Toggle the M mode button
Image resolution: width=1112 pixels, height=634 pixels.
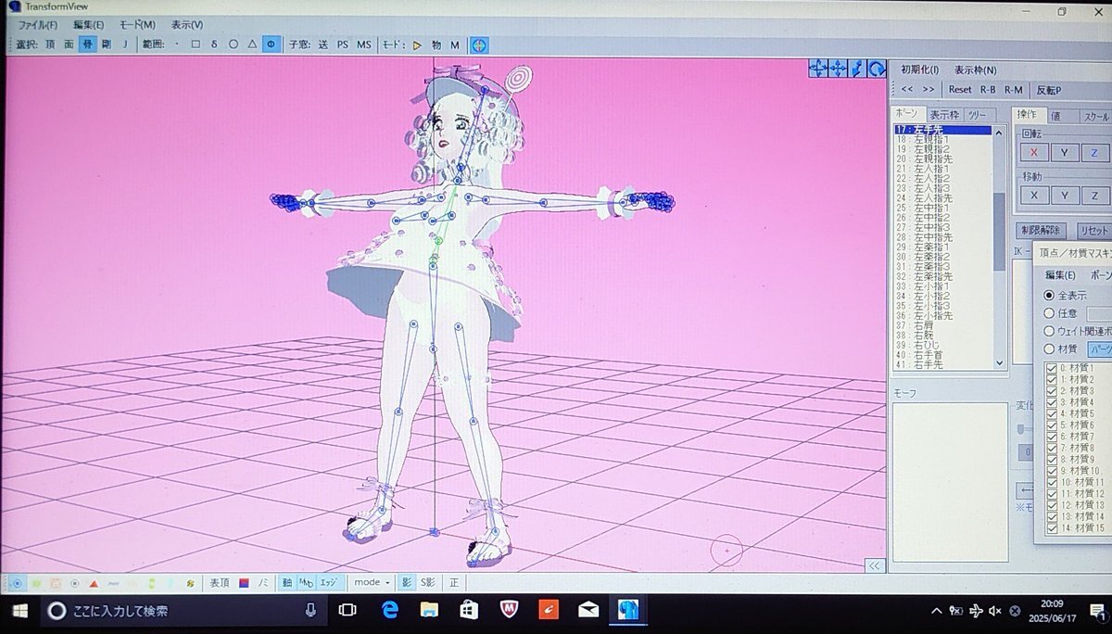pos(455,44)
